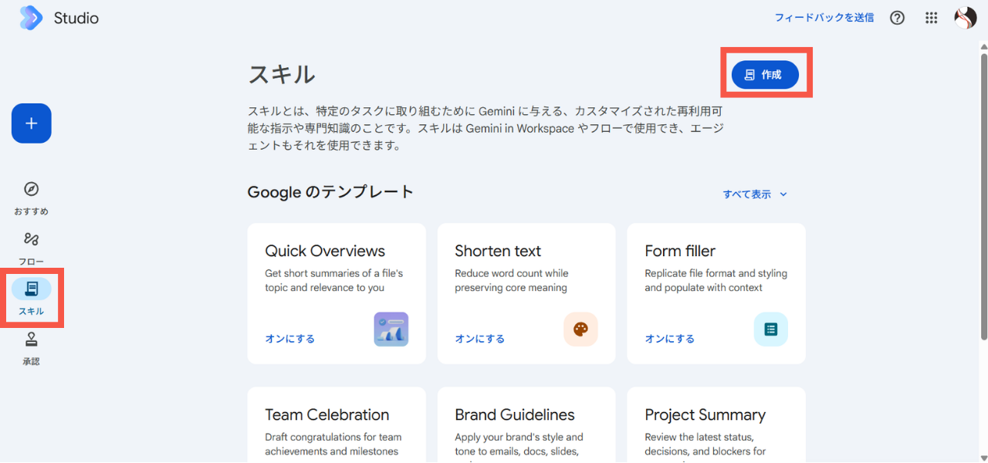988x463 pixels.
Task: Turn on Shorten text with オンにする
Action: click(480, 339)
